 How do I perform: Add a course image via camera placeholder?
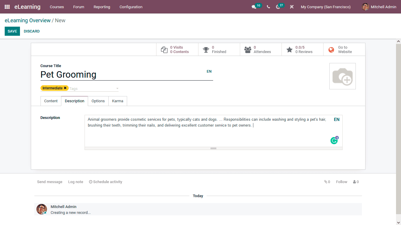[x=342, y=76]
